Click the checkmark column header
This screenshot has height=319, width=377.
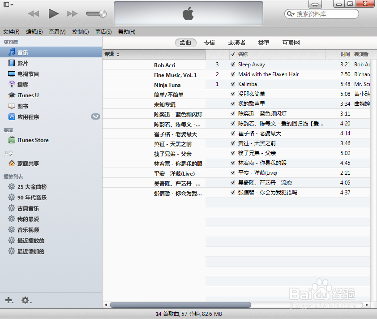233,54
